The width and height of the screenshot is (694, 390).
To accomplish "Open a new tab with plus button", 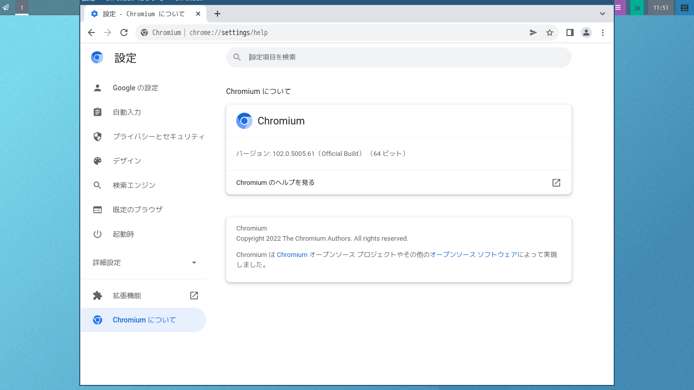I will point(217,14).
